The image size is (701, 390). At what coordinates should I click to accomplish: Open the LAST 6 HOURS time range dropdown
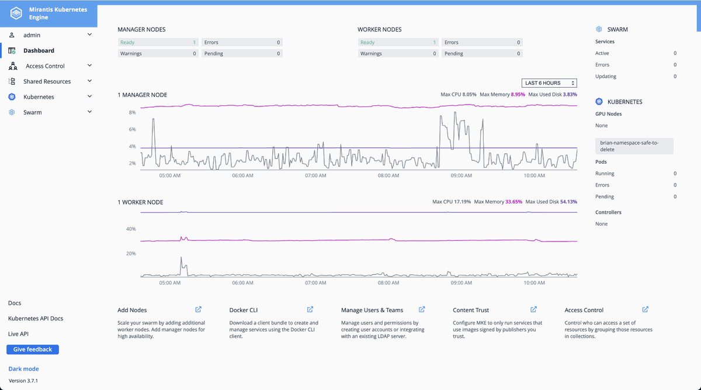(x=549, y=83)
